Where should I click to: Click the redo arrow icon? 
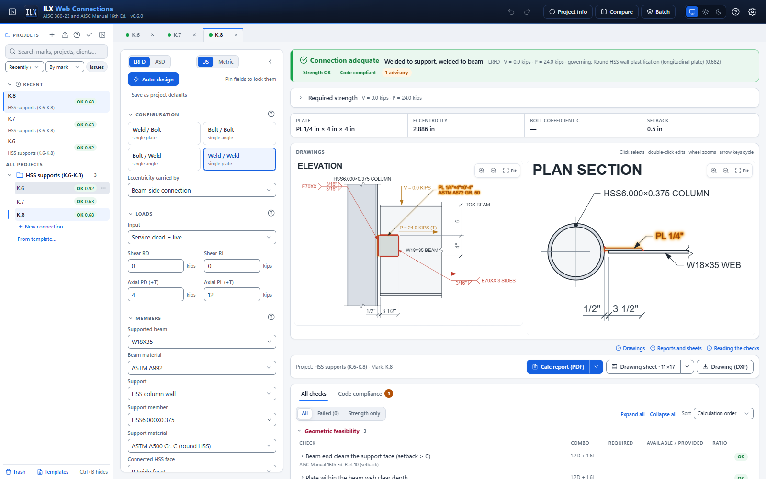[527, 12]
